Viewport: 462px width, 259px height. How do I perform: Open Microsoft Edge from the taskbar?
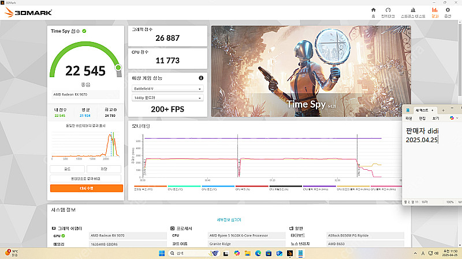tap(258, 253)
